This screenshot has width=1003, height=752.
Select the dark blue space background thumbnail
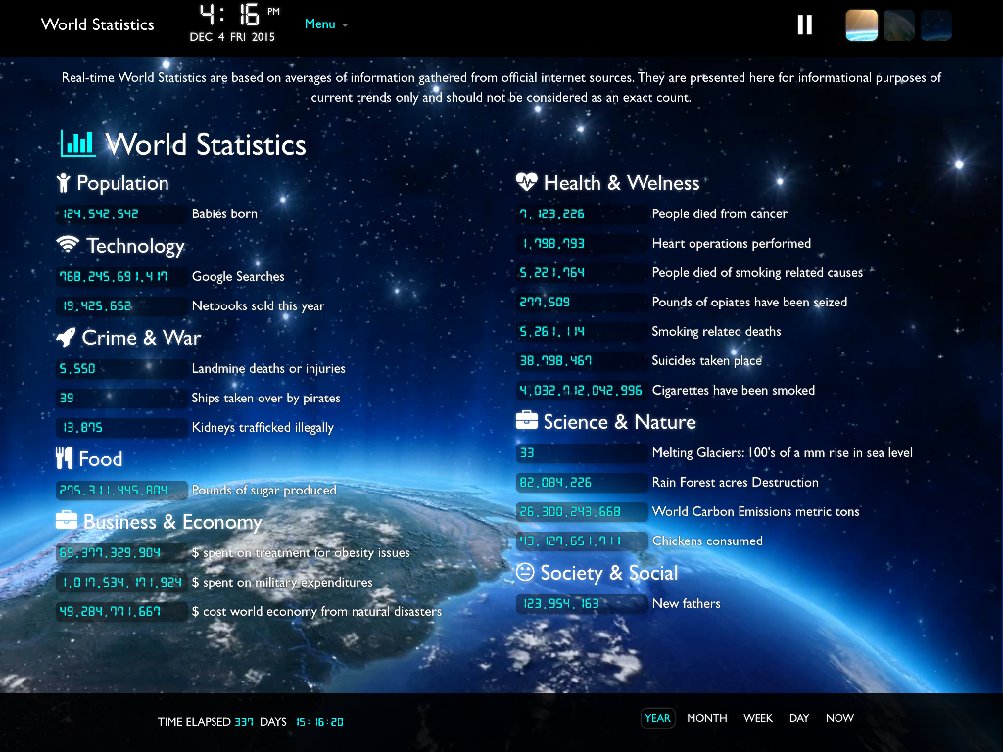pos(935,25)
